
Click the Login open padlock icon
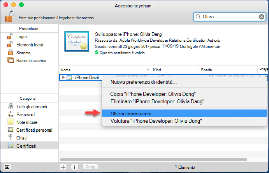coord(10,36)
